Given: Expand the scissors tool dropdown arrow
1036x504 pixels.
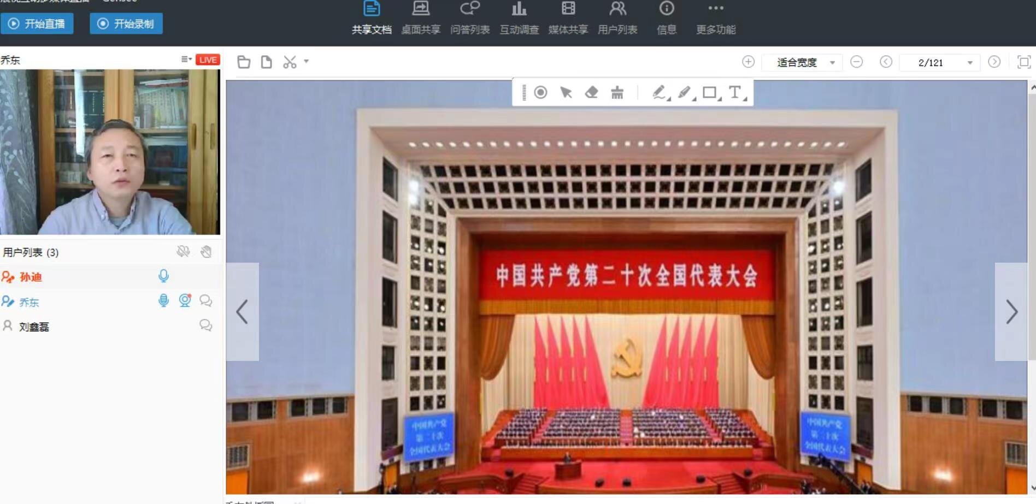Looking at the screenshot, I should pyautogui.click(x=307, y=62).
